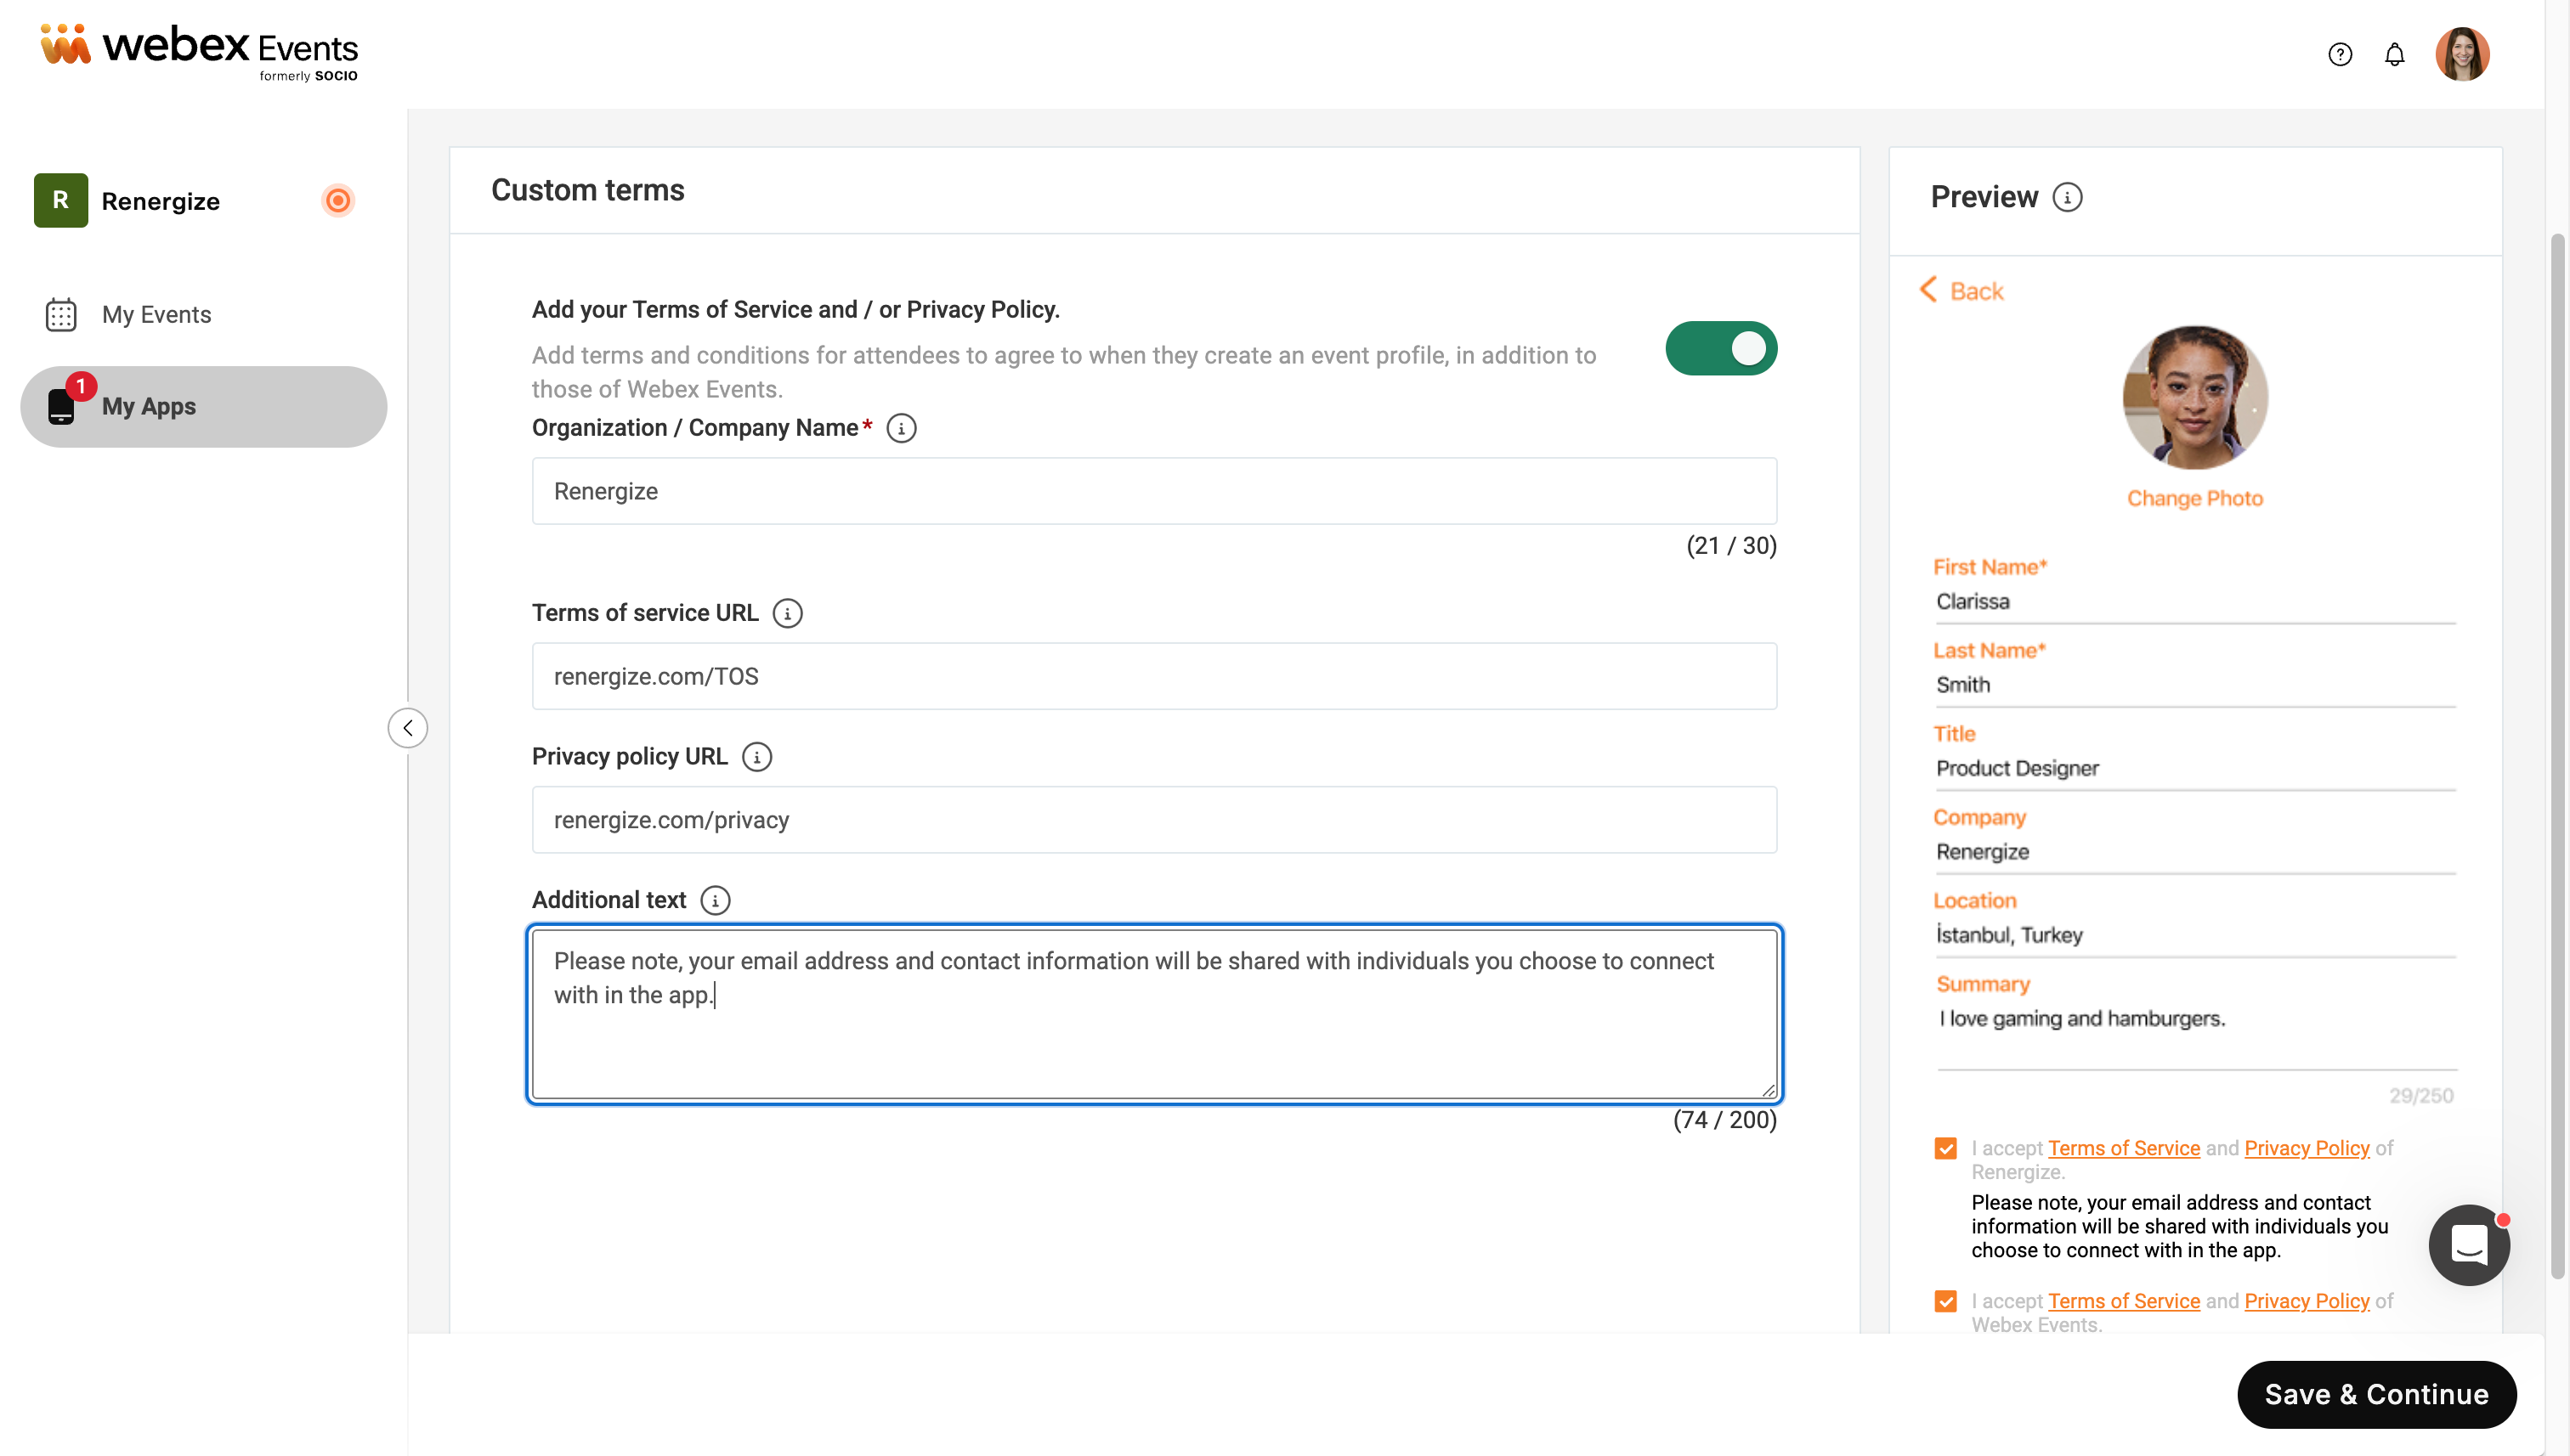Click the preview profile photo
The width and height of the screenshot is (2570, 1456).
[x=2194, y=397]
